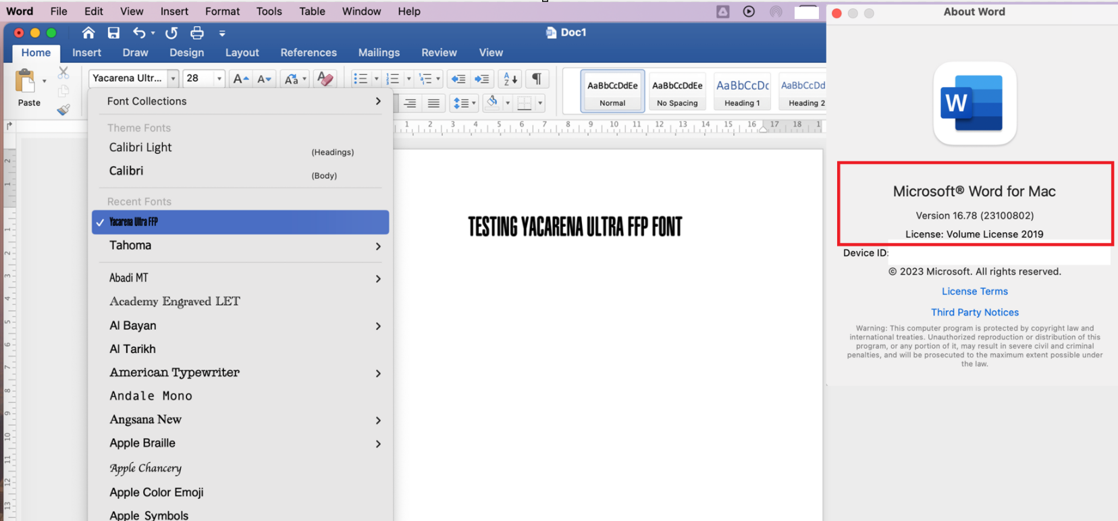This screenshot has width=1118, height=521.
Task: Toggle justify text alignment
Action: (x=433, y=103)
